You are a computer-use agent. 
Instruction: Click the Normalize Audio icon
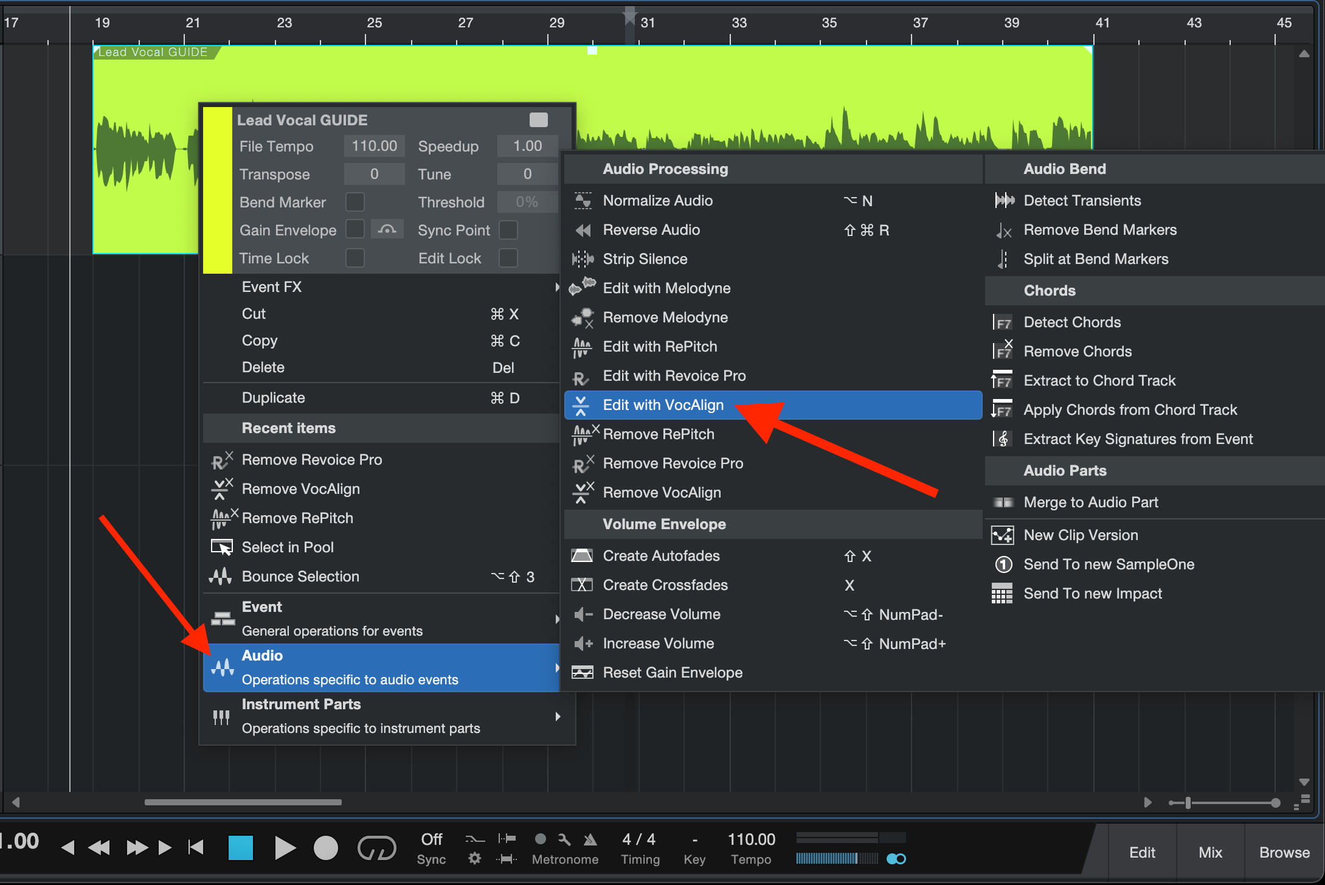point(583,201)
